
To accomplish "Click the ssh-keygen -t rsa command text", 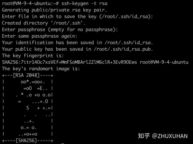I will coord(84,3).
